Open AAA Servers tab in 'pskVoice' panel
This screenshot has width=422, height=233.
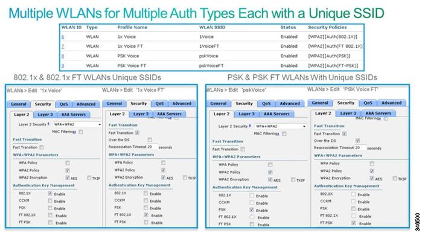pyautogui.click(x=277, y=114)
